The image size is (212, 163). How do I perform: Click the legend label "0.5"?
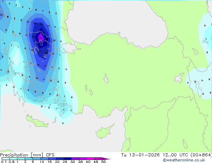(x=12, y=162)
